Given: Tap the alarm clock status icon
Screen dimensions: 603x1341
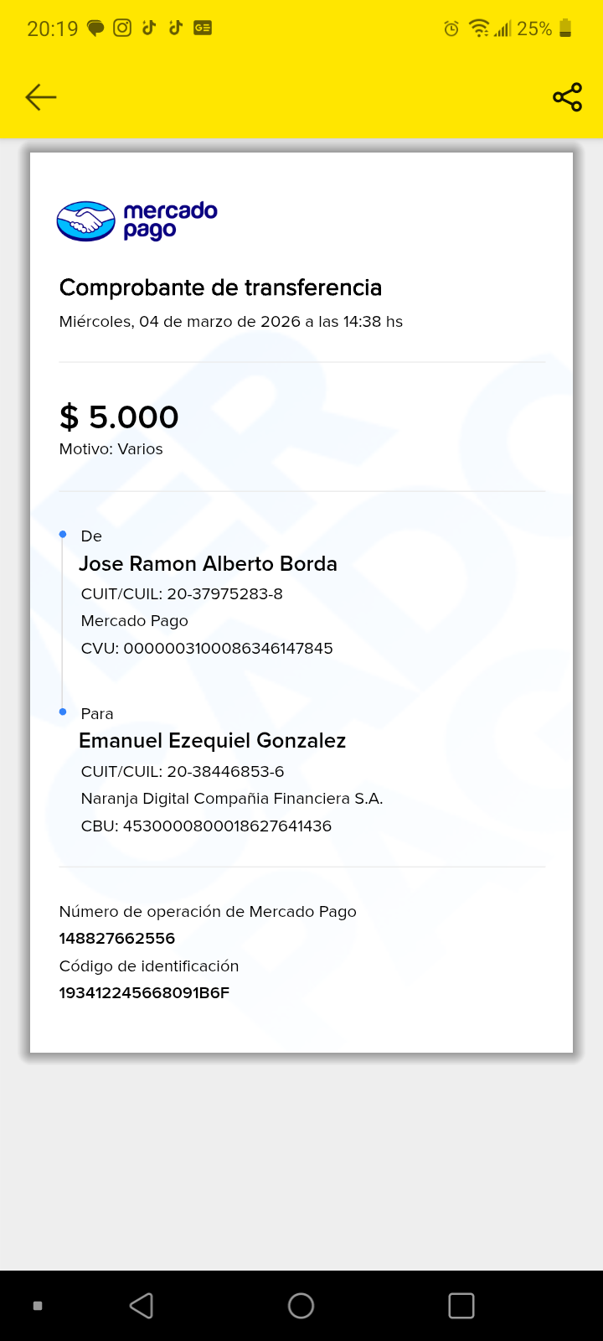Looking at the screenshot, I should (451, 29).
